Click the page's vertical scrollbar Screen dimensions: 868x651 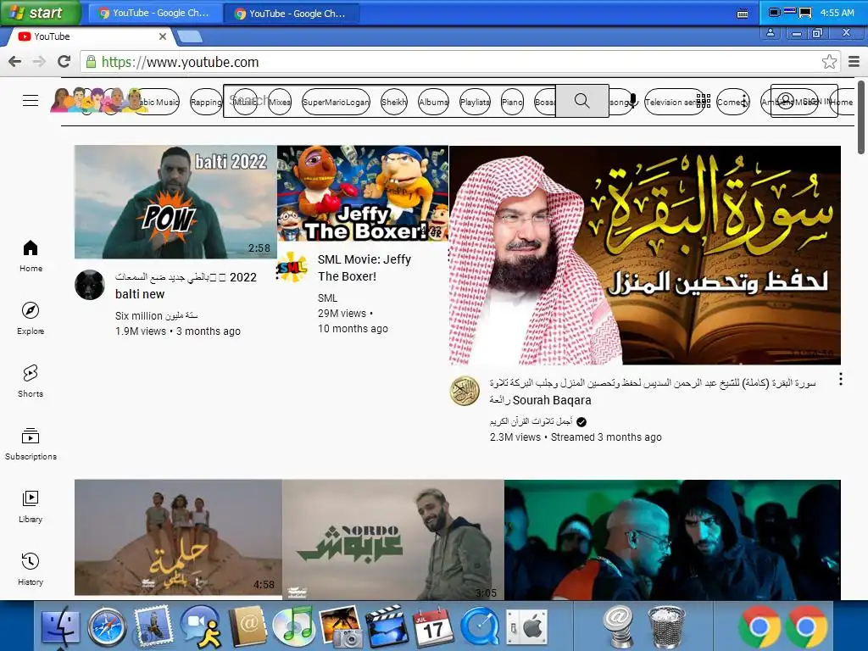(x=861, y=117)
